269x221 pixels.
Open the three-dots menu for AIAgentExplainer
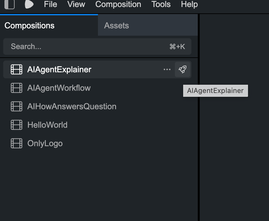167,69
